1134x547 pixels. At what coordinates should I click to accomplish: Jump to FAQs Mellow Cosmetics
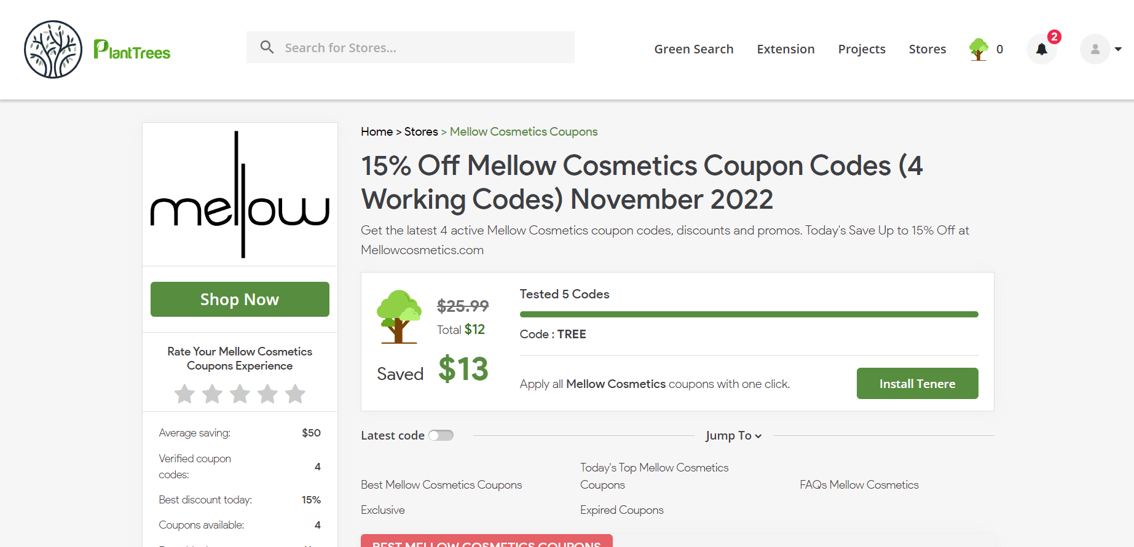[x=859, y=484]
